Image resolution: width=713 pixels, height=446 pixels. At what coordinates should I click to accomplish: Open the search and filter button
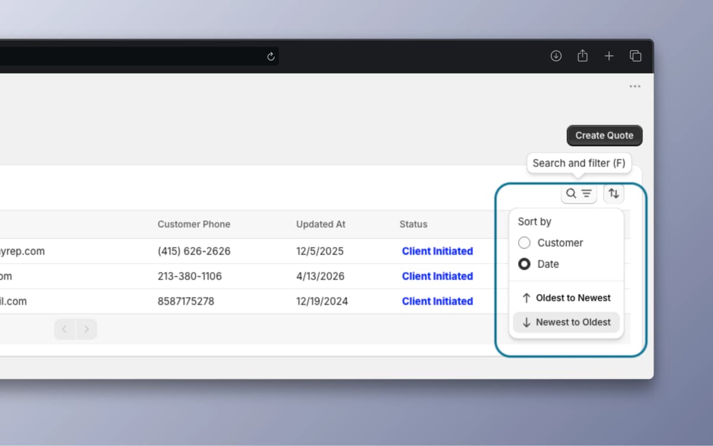[x=578, y=193]
